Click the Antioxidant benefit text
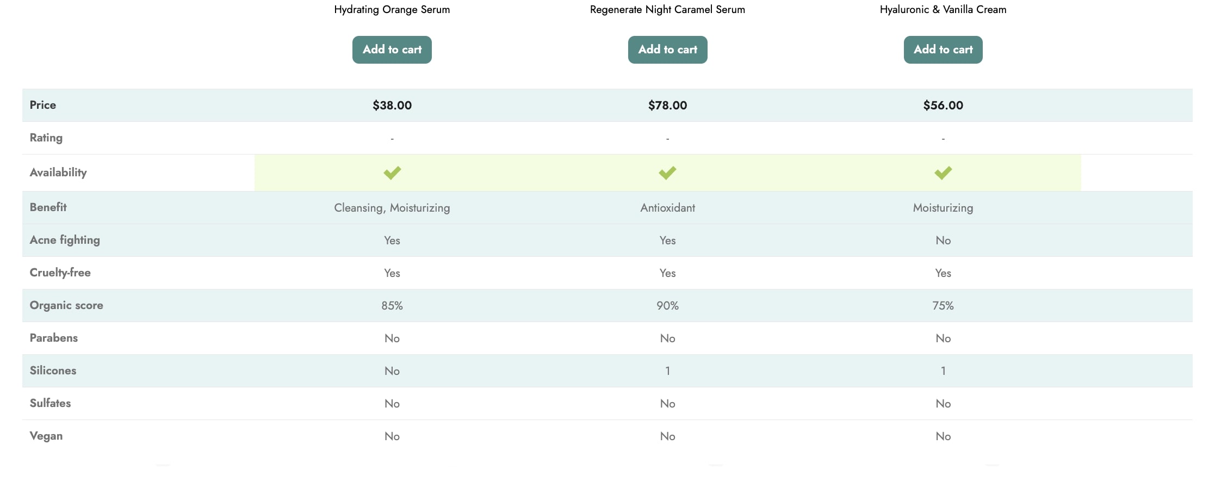This screenshot has width=1215, height=481. 667,208
